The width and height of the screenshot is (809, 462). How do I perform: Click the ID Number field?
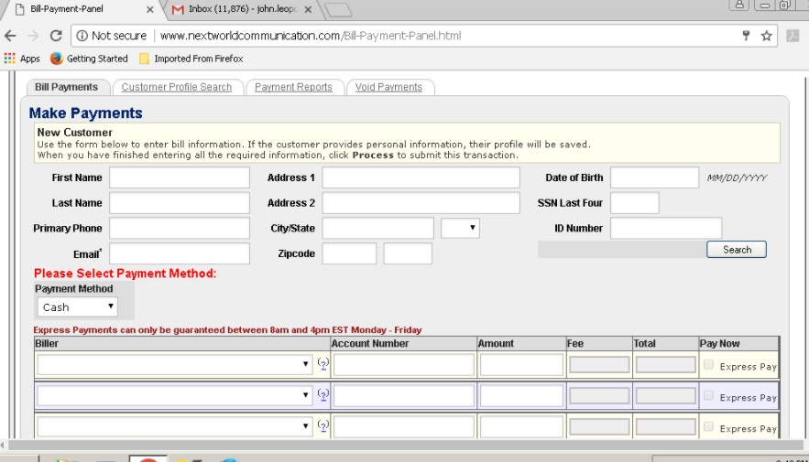[x=666, y=228]
